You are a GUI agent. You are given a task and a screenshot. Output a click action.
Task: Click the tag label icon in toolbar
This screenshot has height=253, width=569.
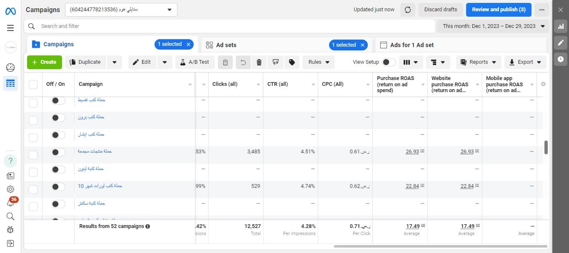[292, 62]
